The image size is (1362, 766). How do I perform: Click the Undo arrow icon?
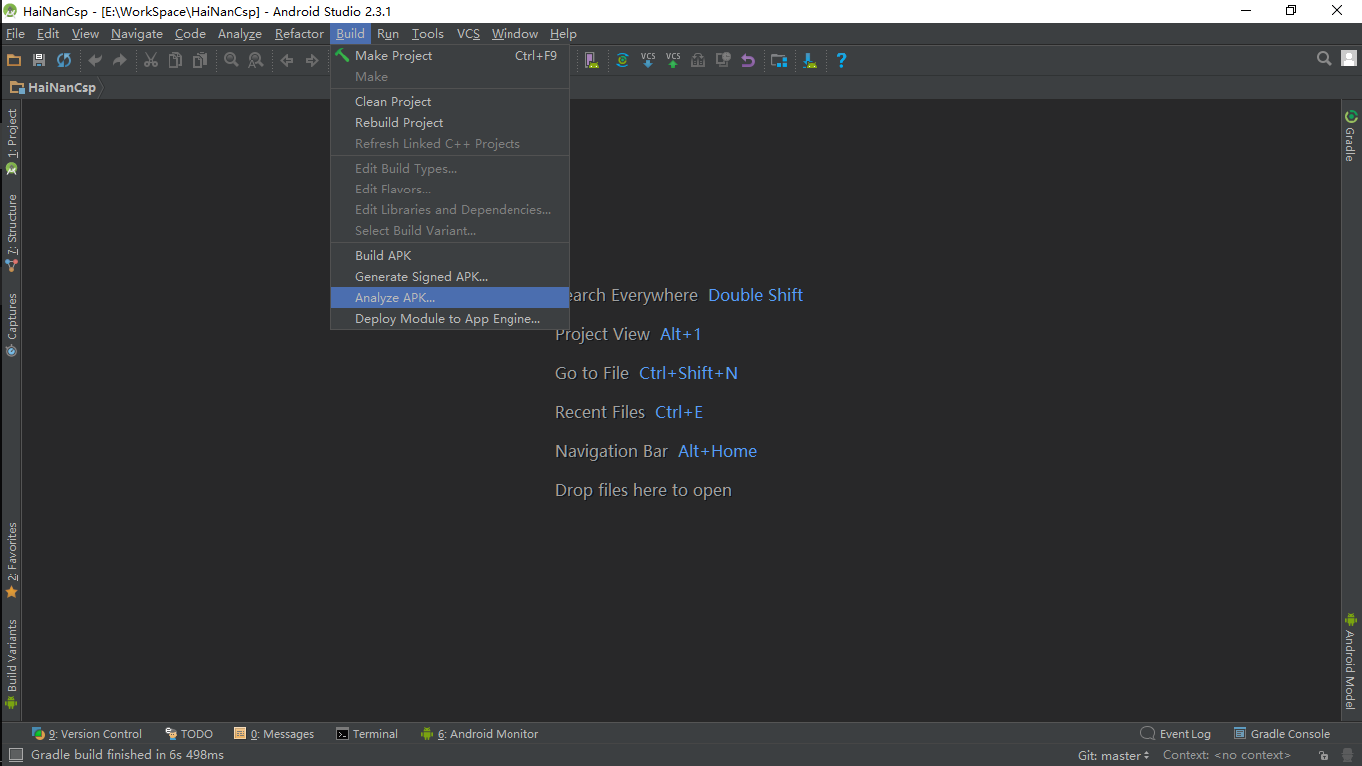95,60
